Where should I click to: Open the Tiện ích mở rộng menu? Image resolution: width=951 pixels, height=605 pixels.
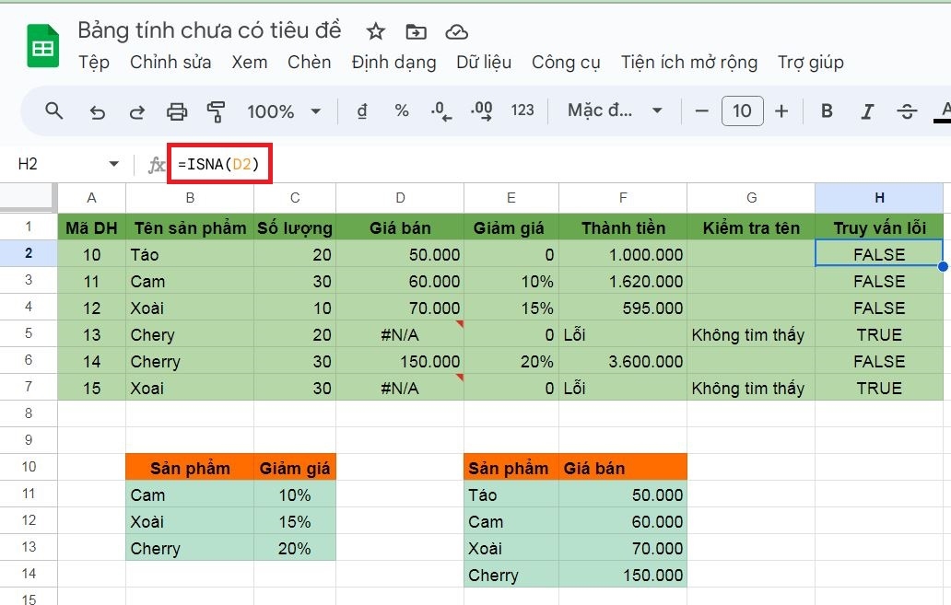pos(689,63)
